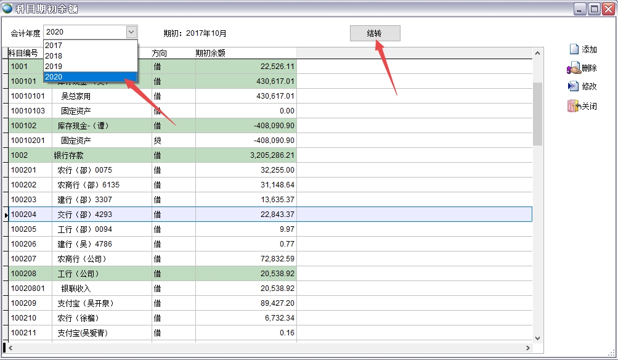
Task: Click the 删除 (Delete) icon
Action: pyautogui.click(x=574, y=68)
